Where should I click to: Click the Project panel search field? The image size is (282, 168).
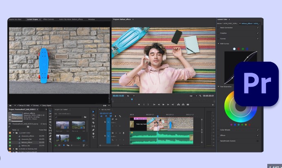click(18, 127)
